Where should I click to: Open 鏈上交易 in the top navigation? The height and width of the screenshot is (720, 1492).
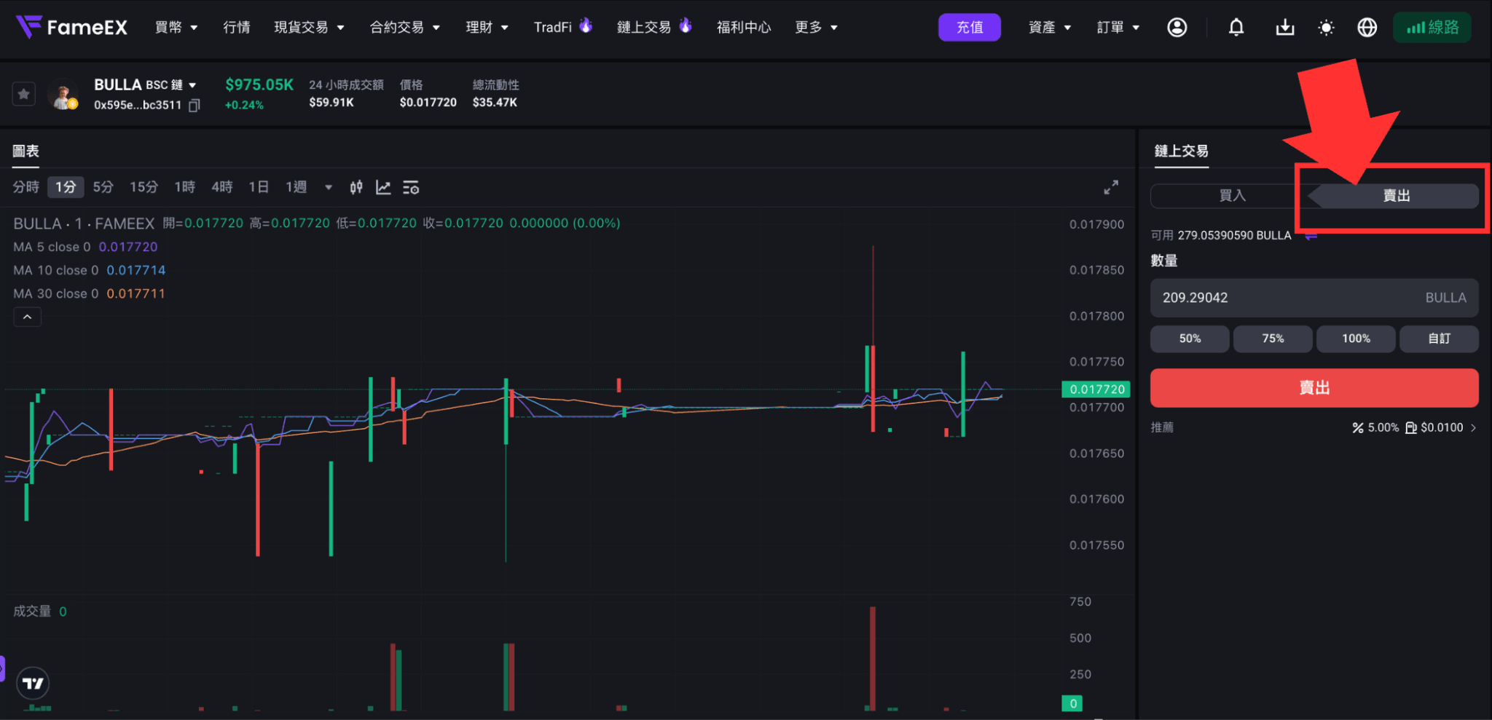[x=653, y=27]
